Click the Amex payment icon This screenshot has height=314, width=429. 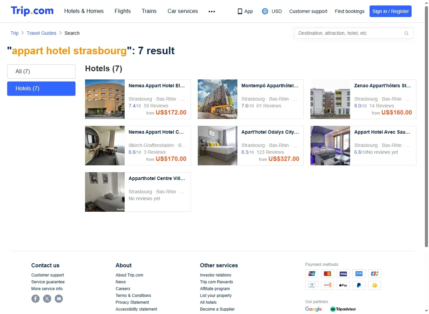coord(359,274)
